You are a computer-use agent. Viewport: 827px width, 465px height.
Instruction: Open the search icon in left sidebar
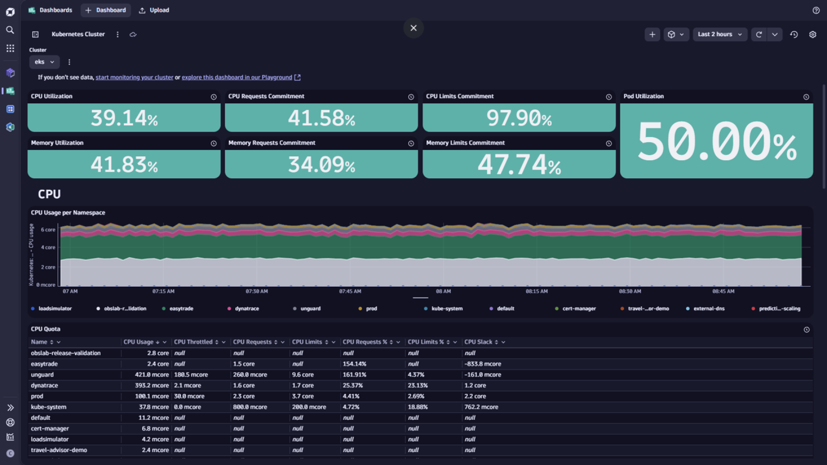[10, 30]
